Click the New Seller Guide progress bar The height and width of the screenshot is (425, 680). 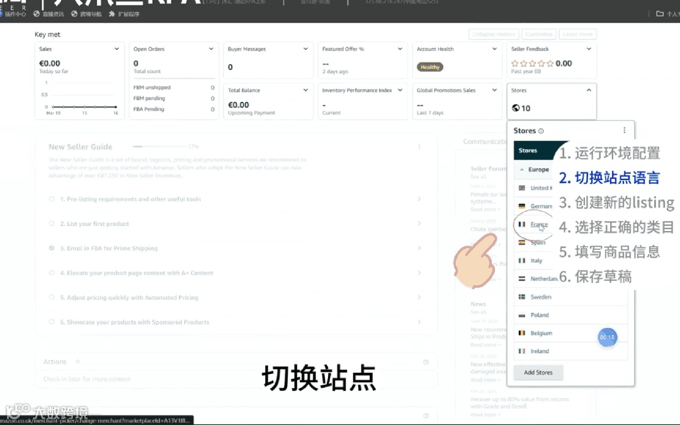pyautogui.click(x=159, y=147)
